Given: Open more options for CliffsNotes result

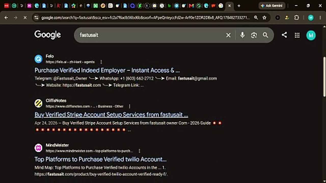Looking at the screenshot, I should pos(130,106).
